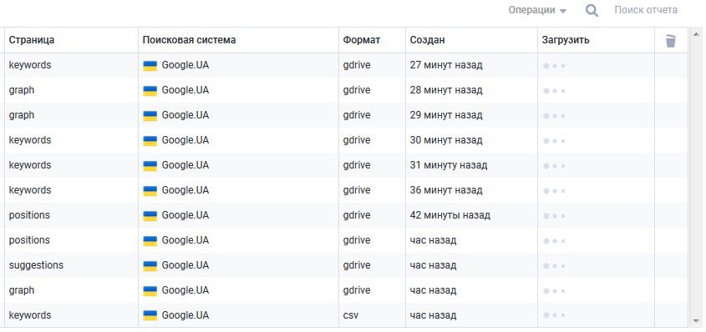The height and width of the screenshot is (332, 706).
Task: Click the Ukraine flag in csv row
Action: pos(150,316)
